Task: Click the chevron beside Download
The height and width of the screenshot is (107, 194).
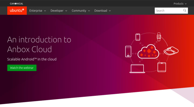Action: 110,11
